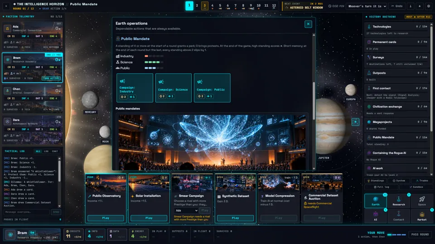Click the notification bell icon
Viewport: 435px width, 244px height.
pos(420,6)
